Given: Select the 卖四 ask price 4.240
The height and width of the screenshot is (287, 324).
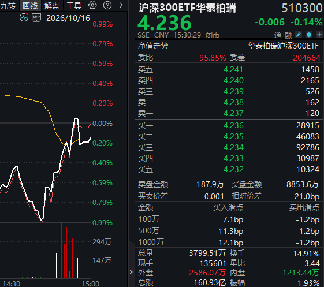Looking at the screenshot, I should pos(233,80).
